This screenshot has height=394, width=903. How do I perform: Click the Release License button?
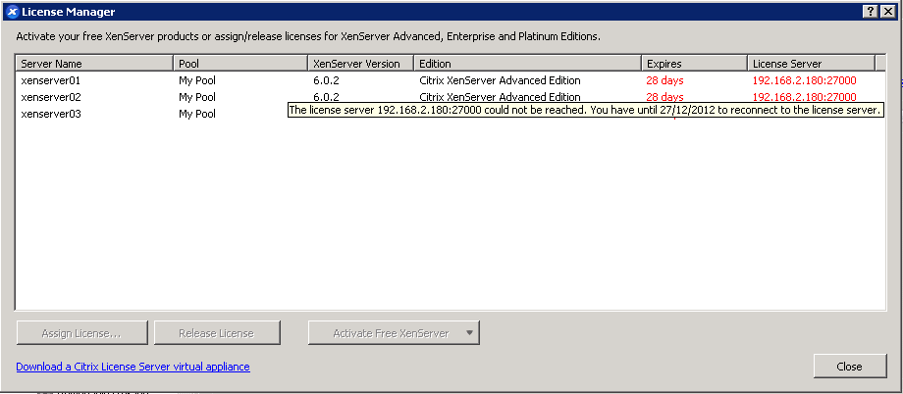(x=217, y=333)
